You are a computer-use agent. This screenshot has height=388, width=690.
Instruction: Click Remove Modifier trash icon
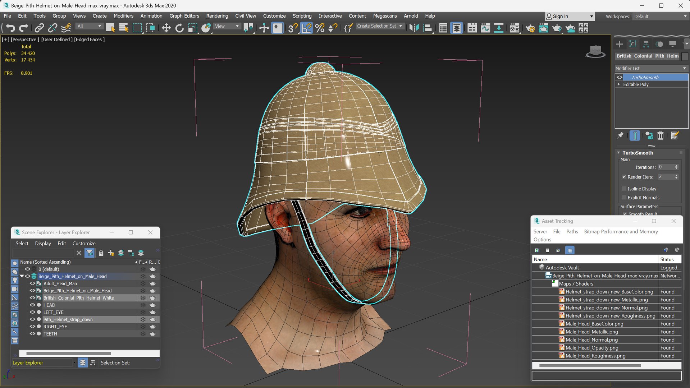(x=661, y=135)
